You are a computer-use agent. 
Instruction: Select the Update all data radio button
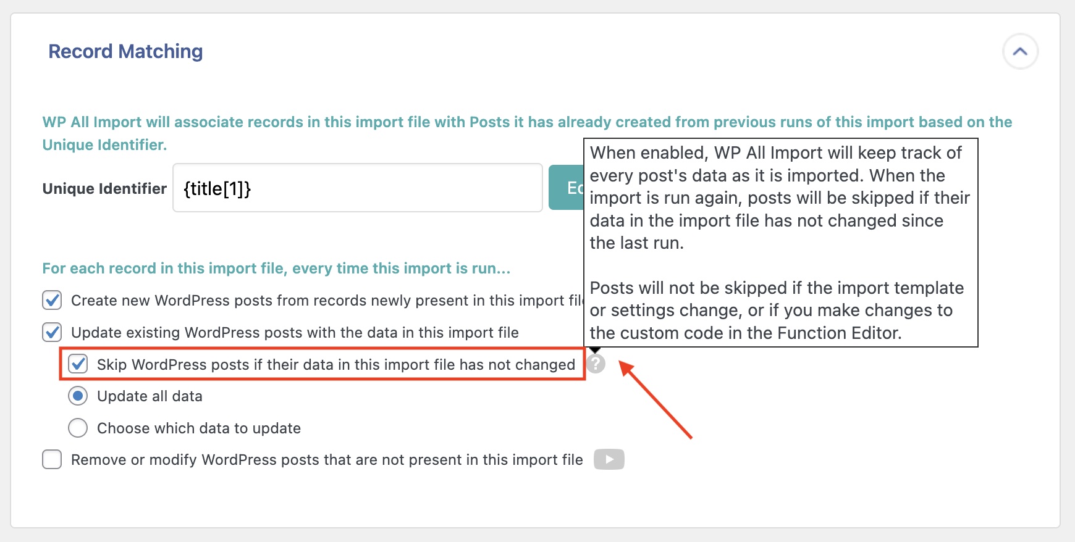click(78, 396)
